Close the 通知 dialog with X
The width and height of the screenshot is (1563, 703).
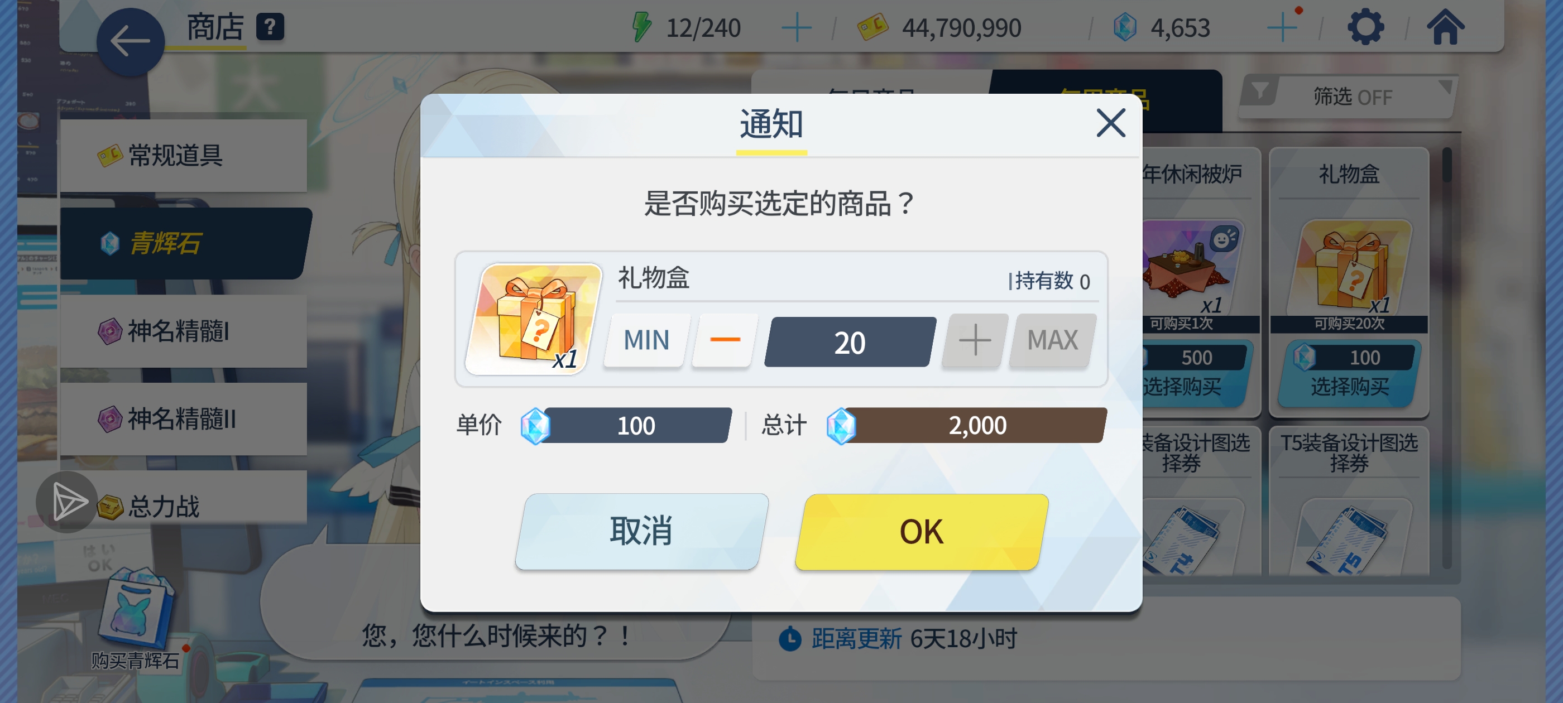click(1111, 123)
